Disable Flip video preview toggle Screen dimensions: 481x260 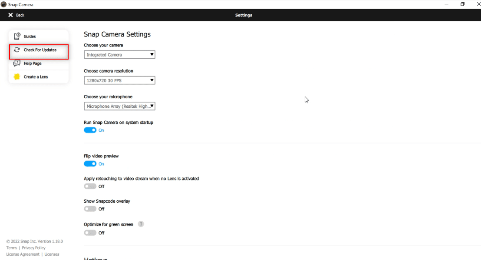(90, 164)
